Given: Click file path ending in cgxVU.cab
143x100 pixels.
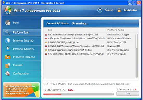Looking at the screenshot, I should tap(73, 35).
